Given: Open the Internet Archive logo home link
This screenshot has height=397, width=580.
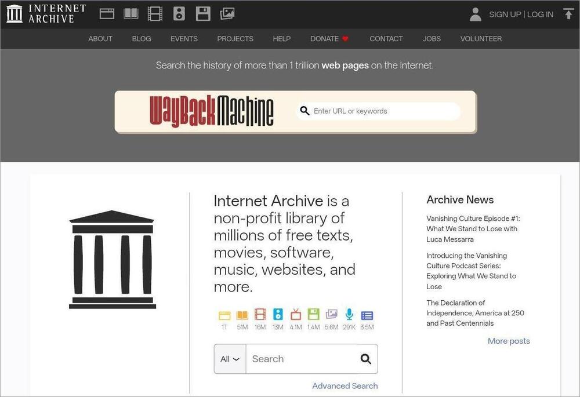Looking at the screenshot, I should [x=46, y=14].
